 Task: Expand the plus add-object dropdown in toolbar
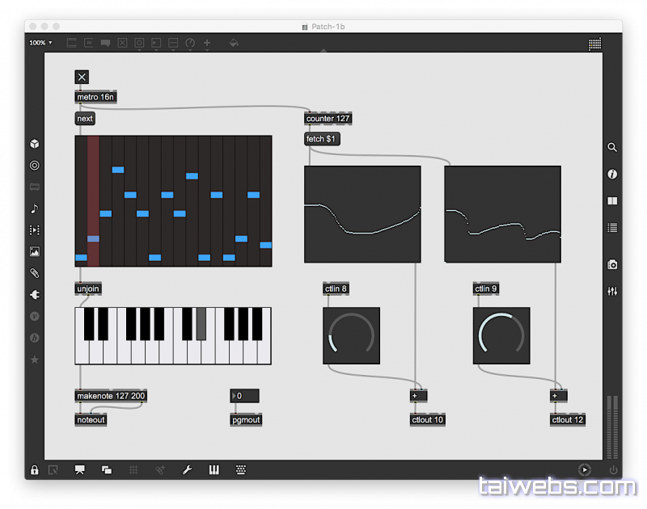click(207, 44)
